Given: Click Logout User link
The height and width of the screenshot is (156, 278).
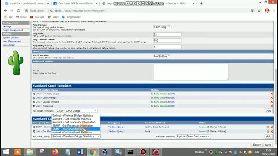Looking at the screenshot, I should tap(9, 45).
